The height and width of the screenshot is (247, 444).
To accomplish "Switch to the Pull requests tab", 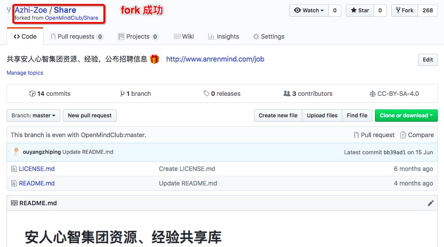I will [x=77, y=36].
